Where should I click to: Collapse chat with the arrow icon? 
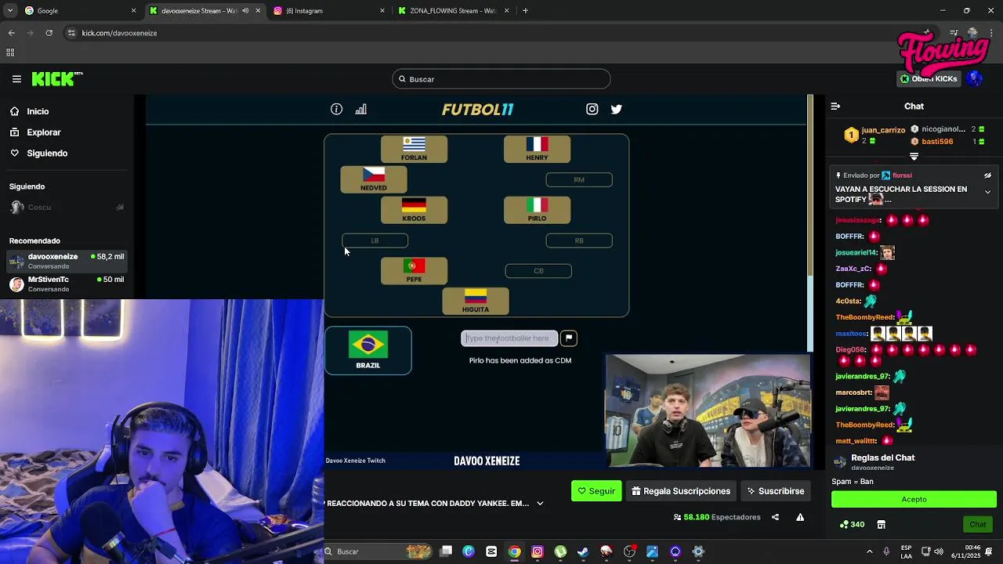[x=835, y=107]
